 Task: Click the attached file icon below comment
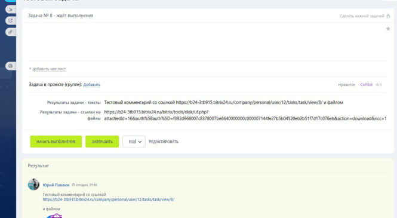[54, 216]
